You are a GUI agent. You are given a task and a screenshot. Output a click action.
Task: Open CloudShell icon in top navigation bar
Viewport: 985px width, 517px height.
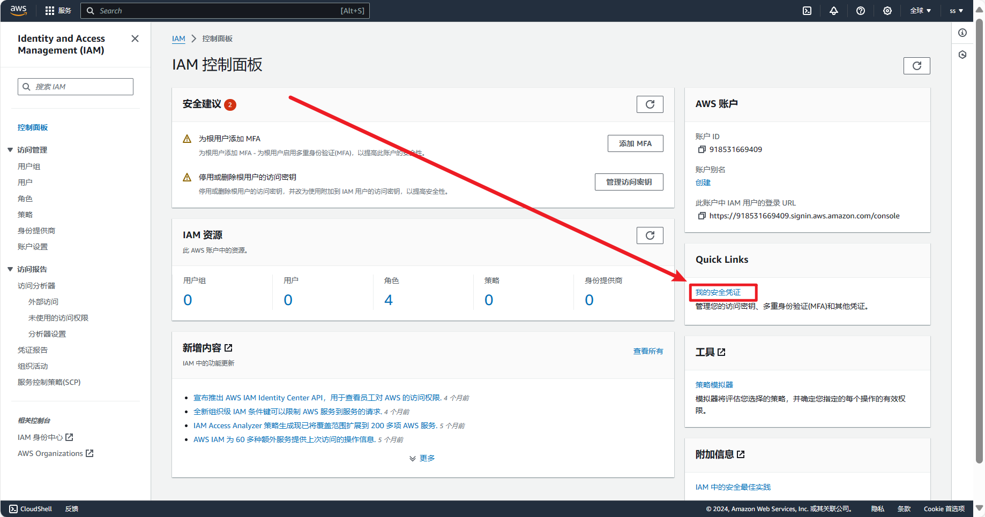click(x=807, y=11)
